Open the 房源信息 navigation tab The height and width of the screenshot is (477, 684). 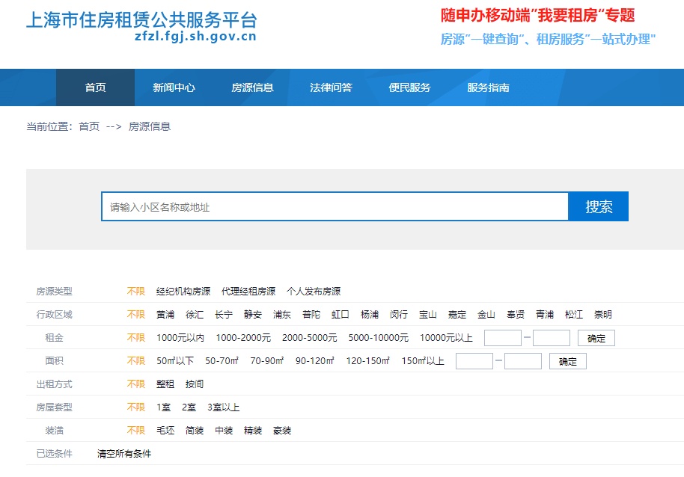pos(252,87)
